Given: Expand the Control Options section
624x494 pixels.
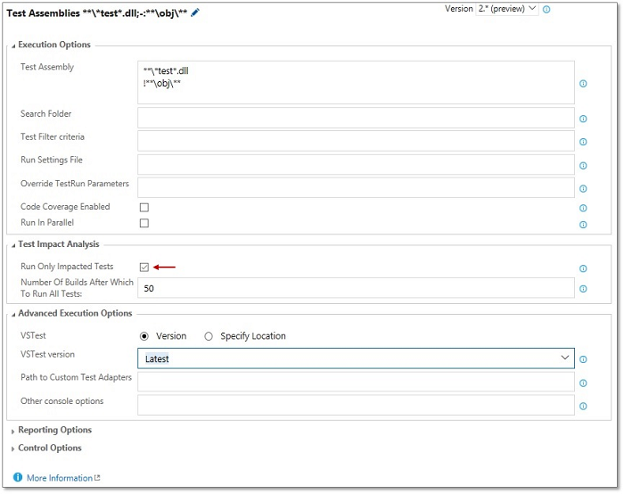Looking at the screenshot, I should (46, 448).
